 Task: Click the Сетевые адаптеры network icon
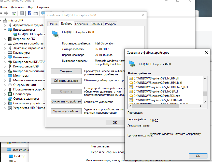tap(10, 99)
